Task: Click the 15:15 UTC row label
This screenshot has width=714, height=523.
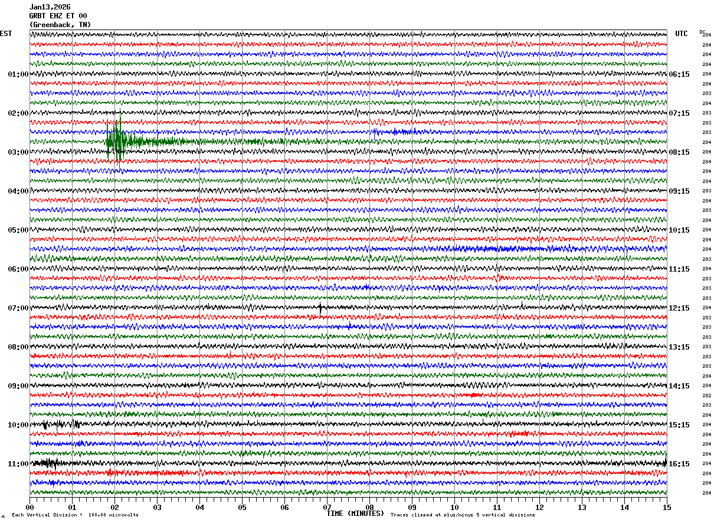Action: pyautogui.click(x=679, y=425)
